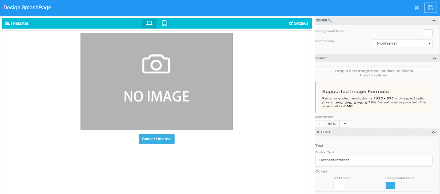Viewport: 440px width, 194px height.
Task: Open Settings with the gears icon
Action: tap(298, 23)
